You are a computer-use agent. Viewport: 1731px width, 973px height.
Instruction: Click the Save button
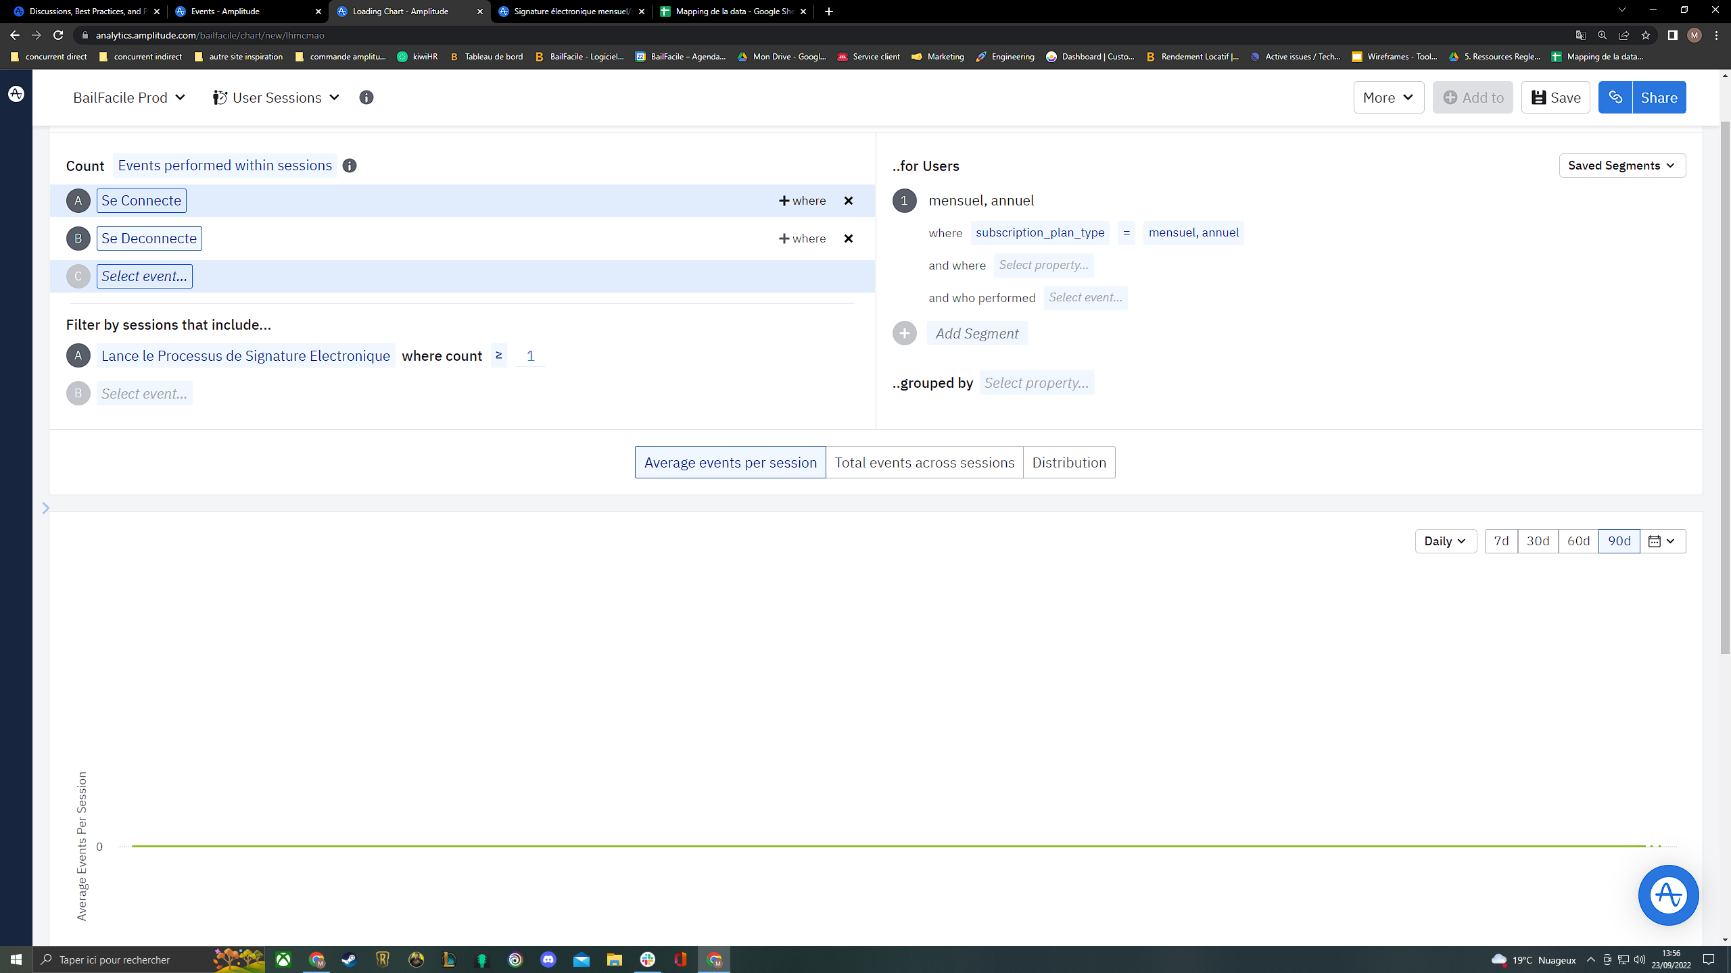(1555, 97)
